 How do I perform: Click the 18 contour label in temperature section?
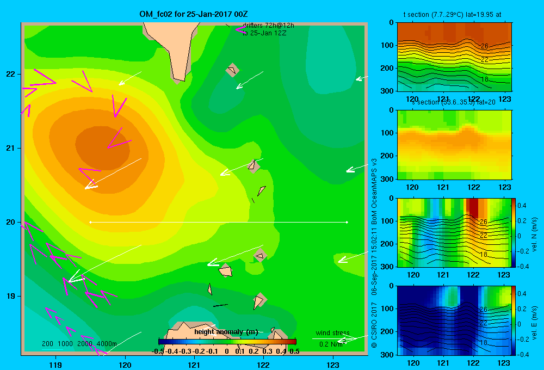tap(484, 79)
